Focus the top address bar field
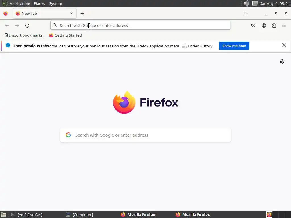This screenshot has width=291, height=218. click(x=140, y=25)
